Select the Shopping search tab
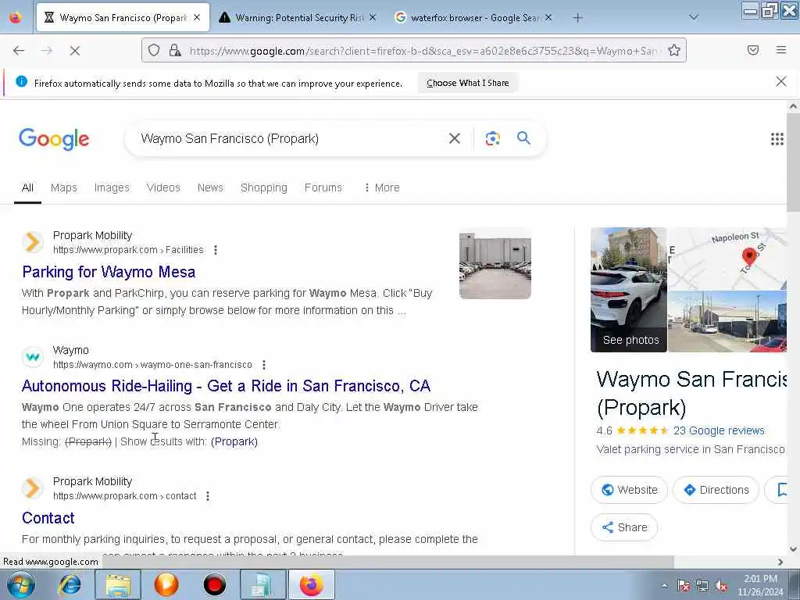This screenshot has width=800, height=600. (x=264, y=187)
